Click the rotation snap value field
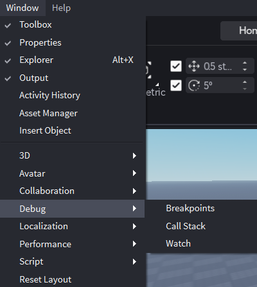 [220, 85]
